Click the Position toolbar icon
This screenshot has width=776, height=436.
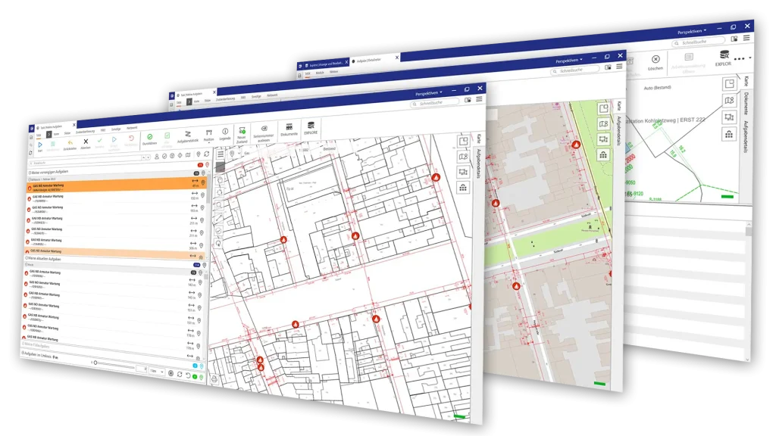click(x=208, y=134)
